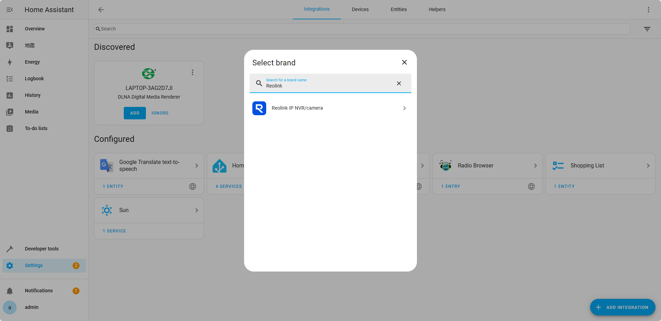This screenshot has width=661, height=321.
Task: Open the Radio Browser integration chevron
Action: 536,166
